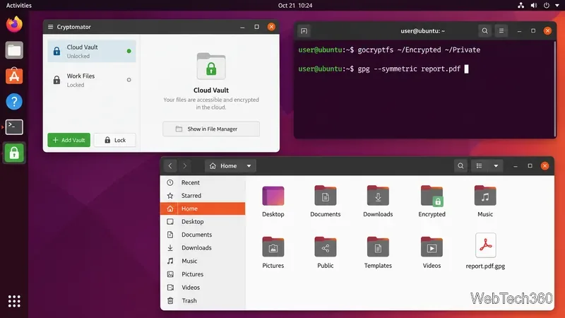
Task: Open Terminal from the dock
Action: (14, 127)
